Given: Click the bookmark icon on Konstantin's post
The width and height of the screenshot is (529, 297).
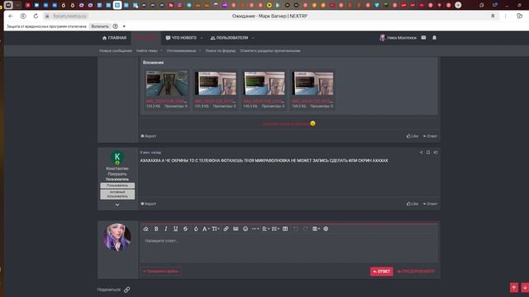Looking at the screenshot, I should pos(428,153).
